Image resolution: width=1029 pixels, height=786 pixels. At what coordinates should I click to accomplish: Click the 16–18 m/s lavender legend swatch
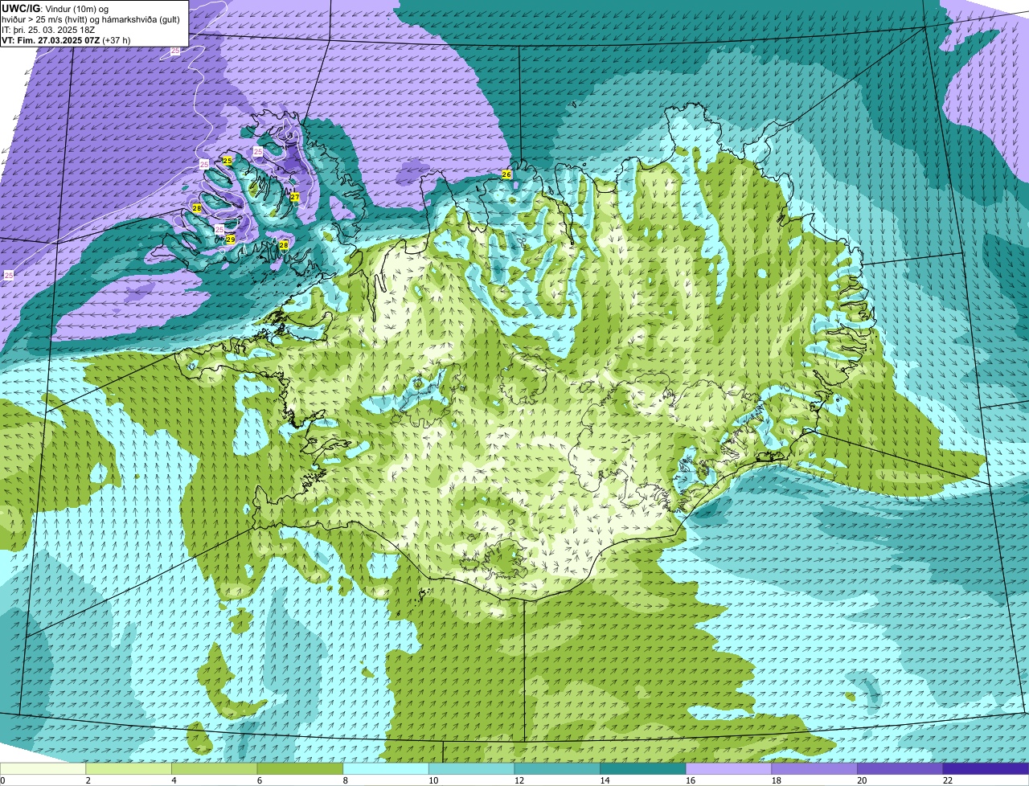click(728, 768)
